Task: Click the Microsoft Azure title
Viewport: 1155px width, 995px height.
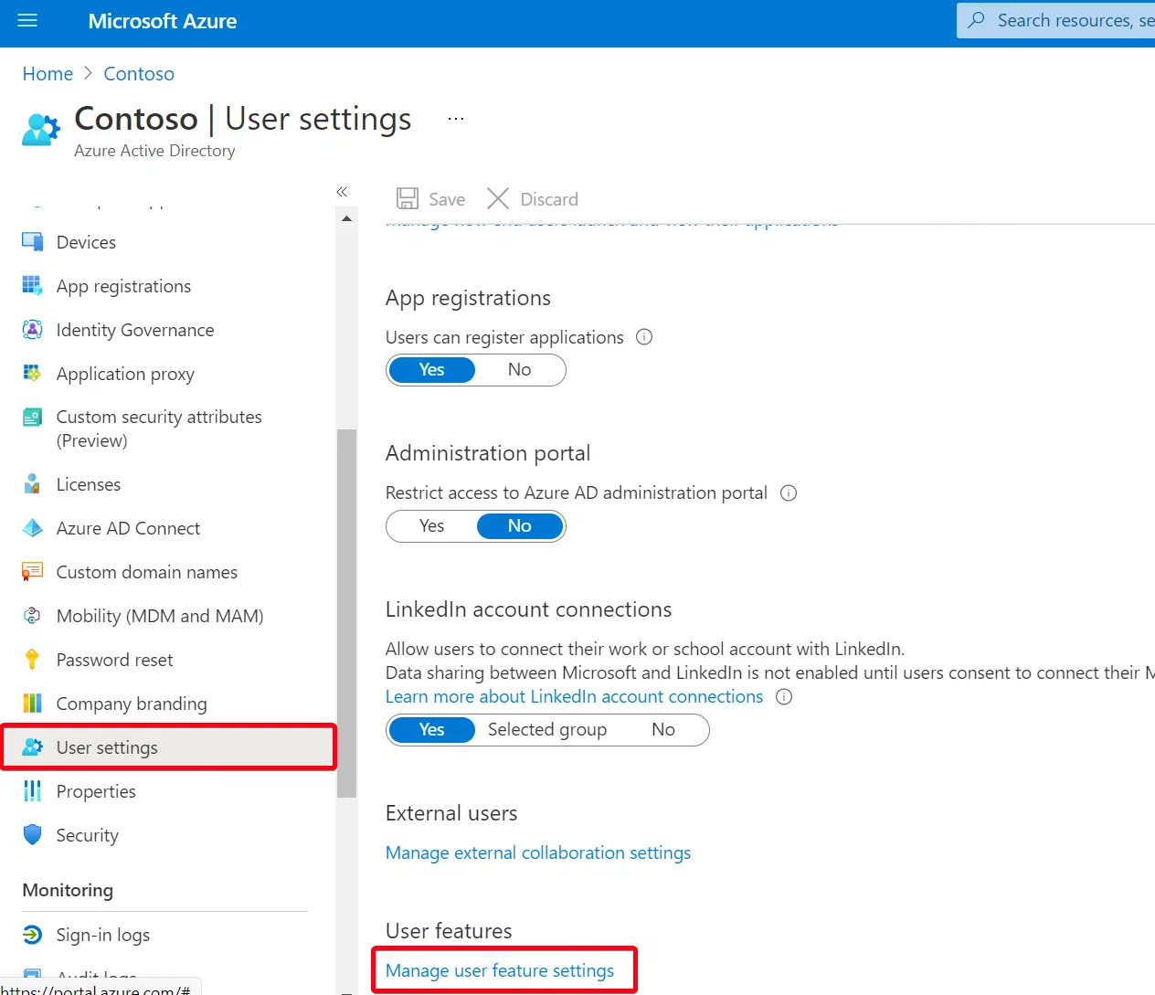Action: pos(163,21)
